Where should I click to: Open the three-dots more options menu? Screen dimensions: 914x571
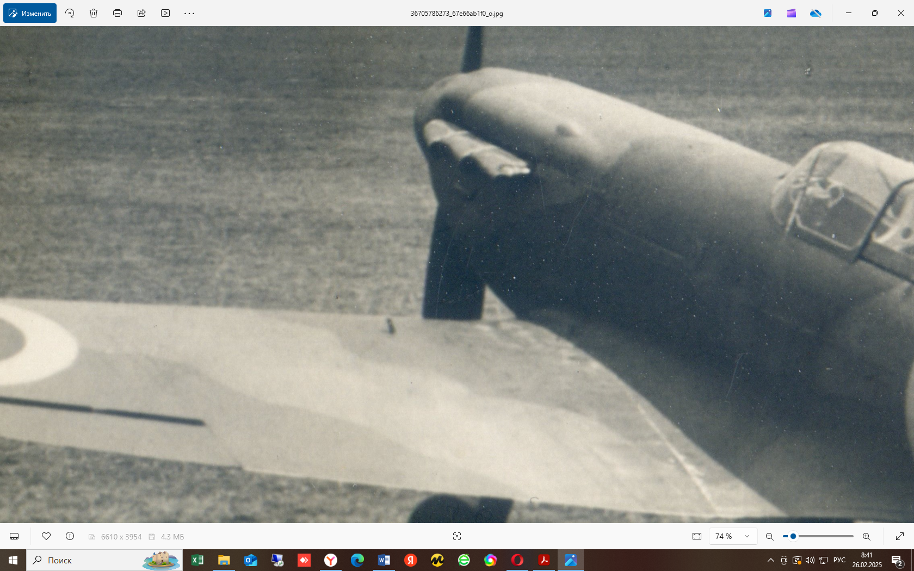[x=189, y=13]
